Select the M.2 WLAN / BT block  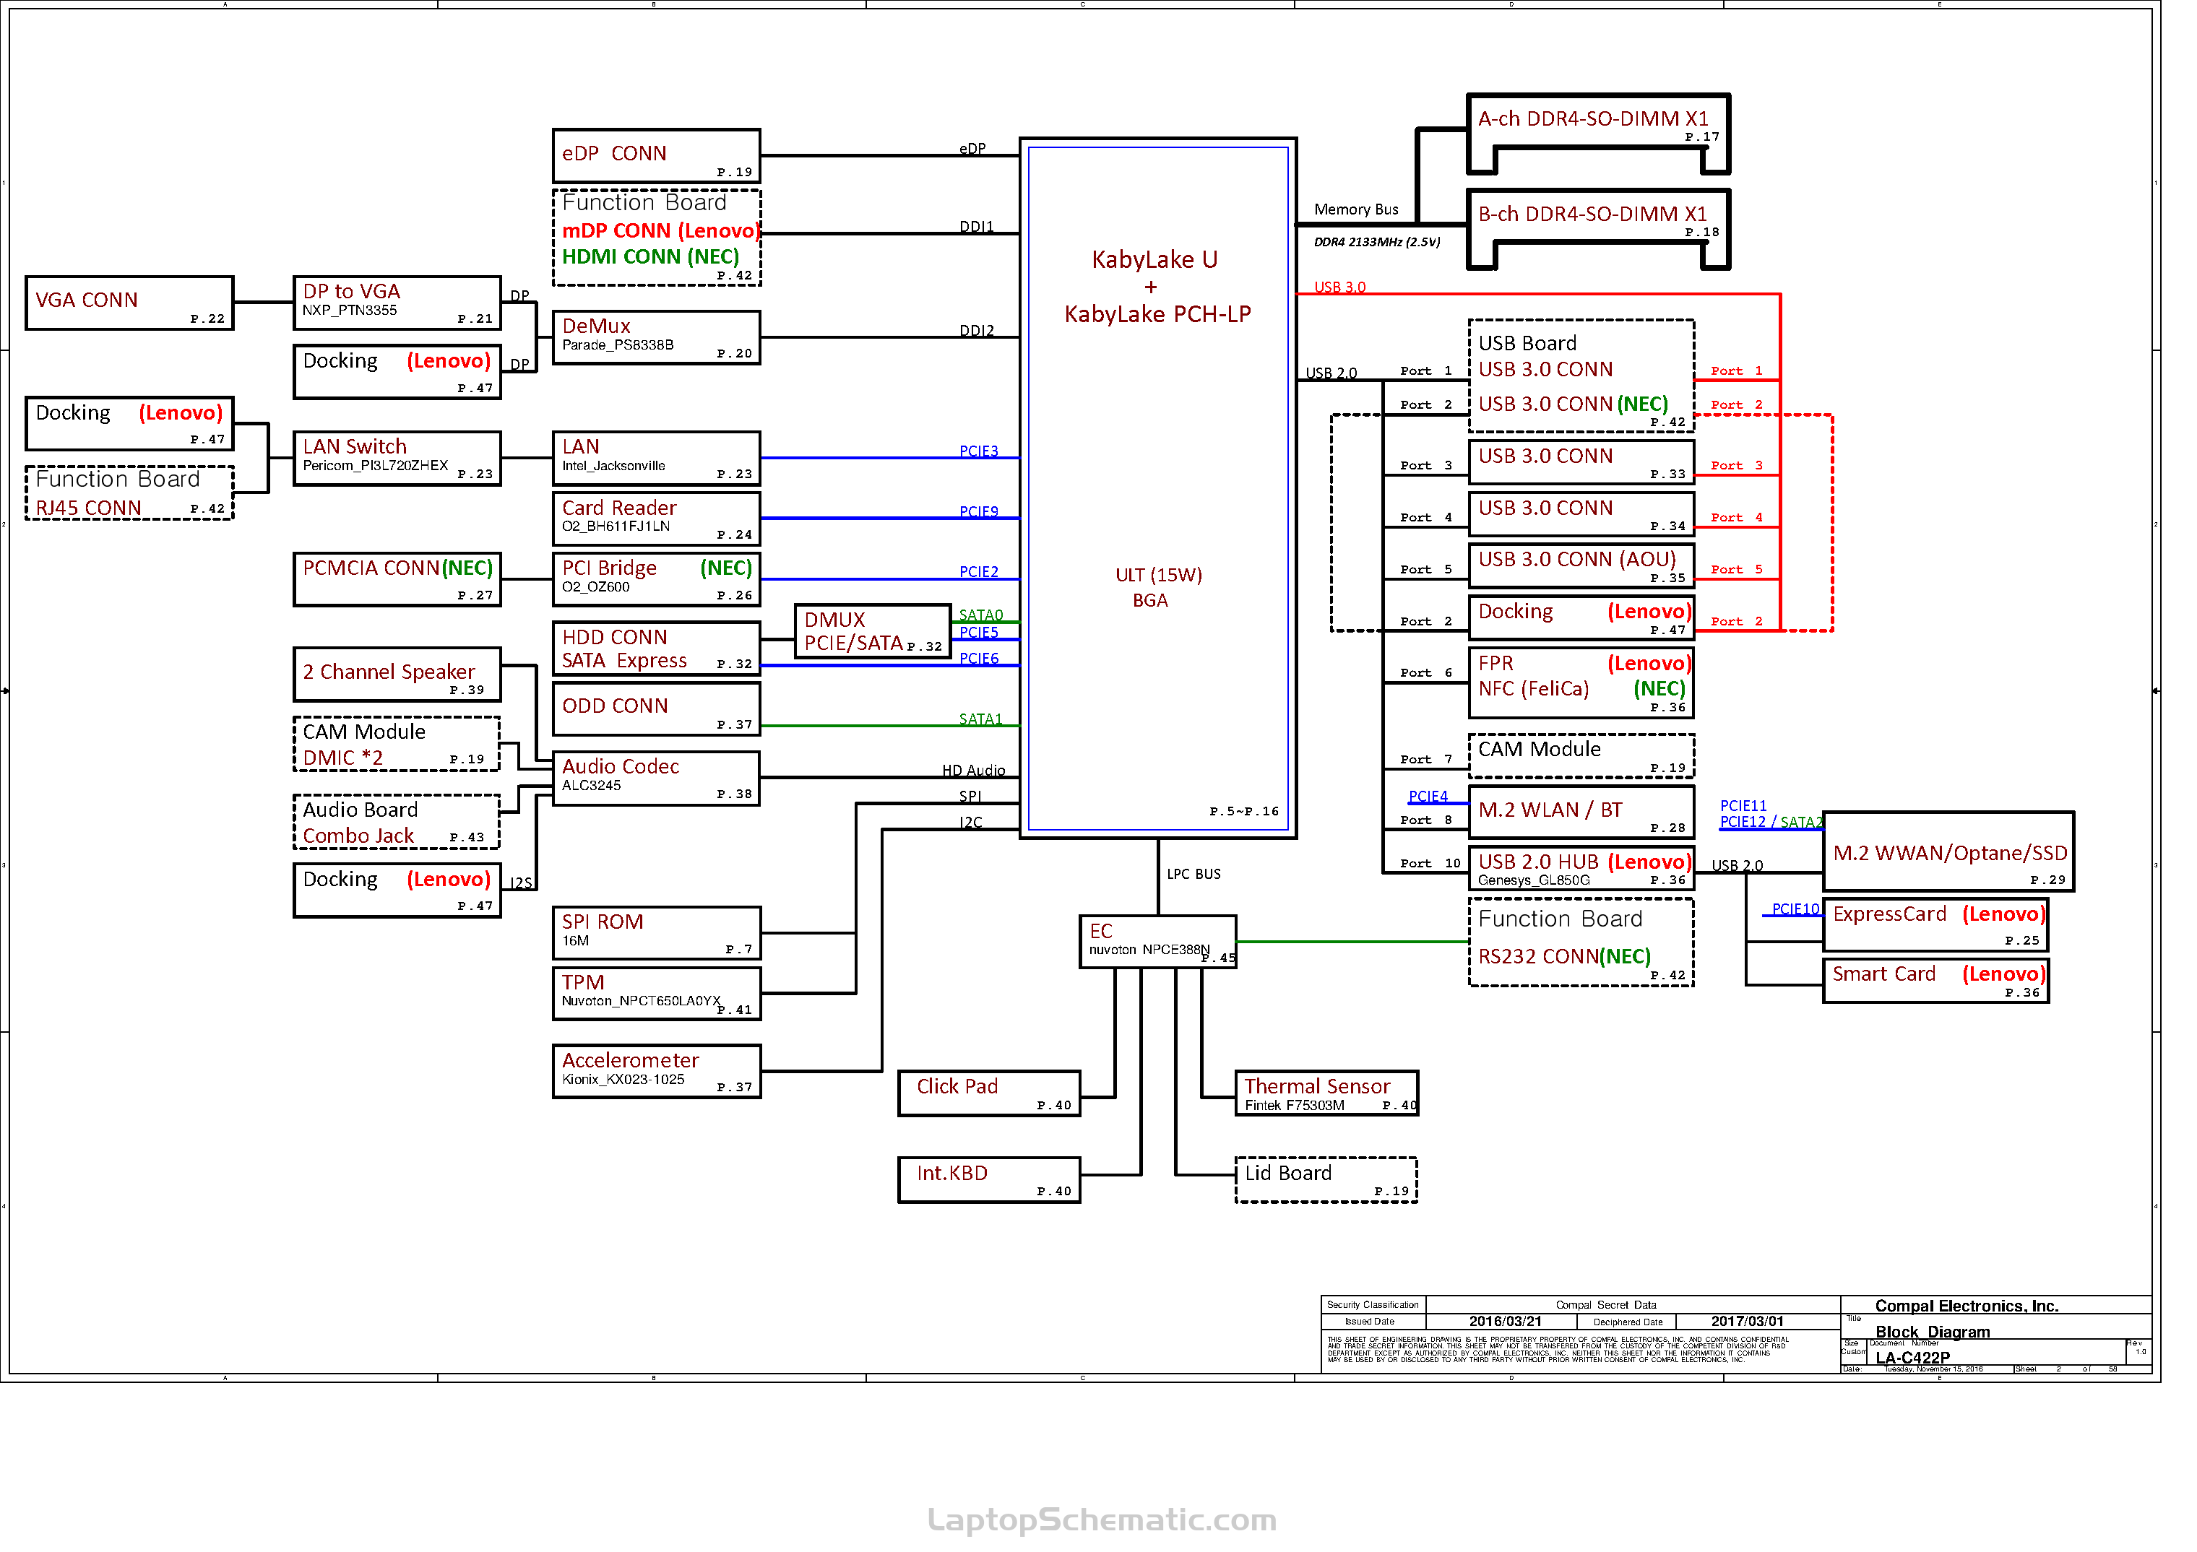[x=1581, y=812]
